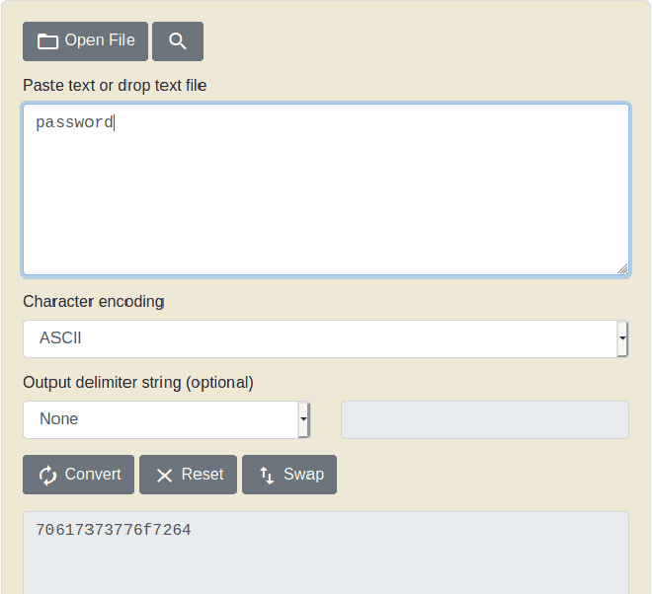Viewport: 652px width, 594px height.
Task: Click the Character encoding label
Action: (x=94, y=302)
